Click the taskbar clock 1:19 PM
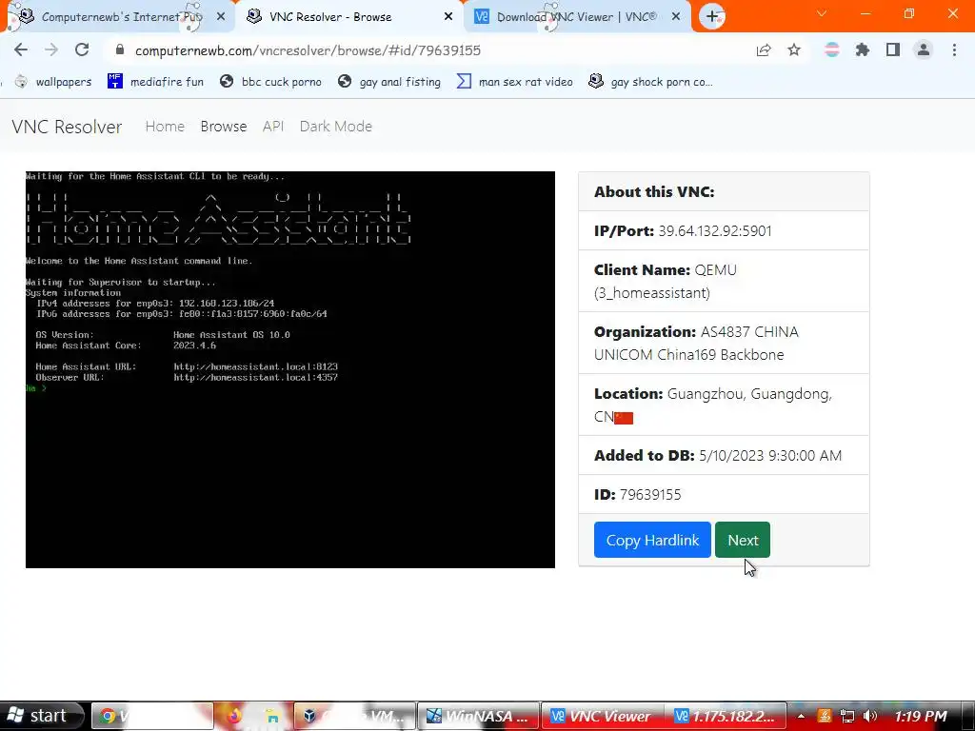 coord(921,716)
